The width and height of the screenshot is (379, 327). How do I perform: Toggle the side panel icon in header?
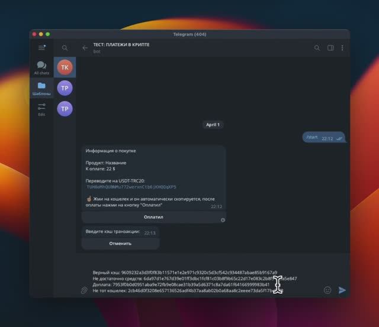click(x=330, y=48)
